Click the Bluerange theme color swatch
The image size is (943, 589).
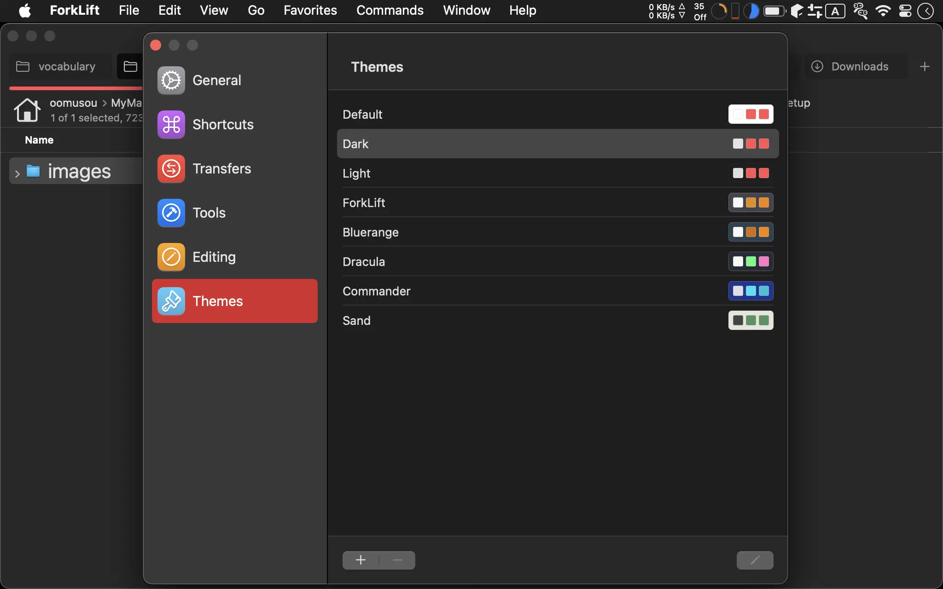click(751, 232)
